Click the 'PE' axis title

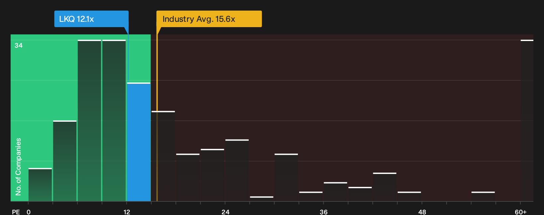point(16,212)
